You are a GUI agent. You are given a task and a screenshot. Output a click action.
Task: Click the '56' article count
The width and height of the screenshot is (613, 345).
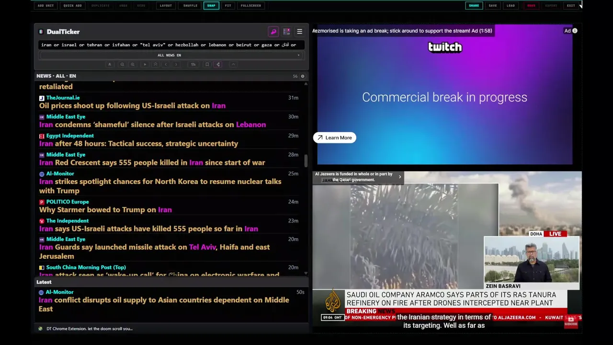tap(295, 76)
